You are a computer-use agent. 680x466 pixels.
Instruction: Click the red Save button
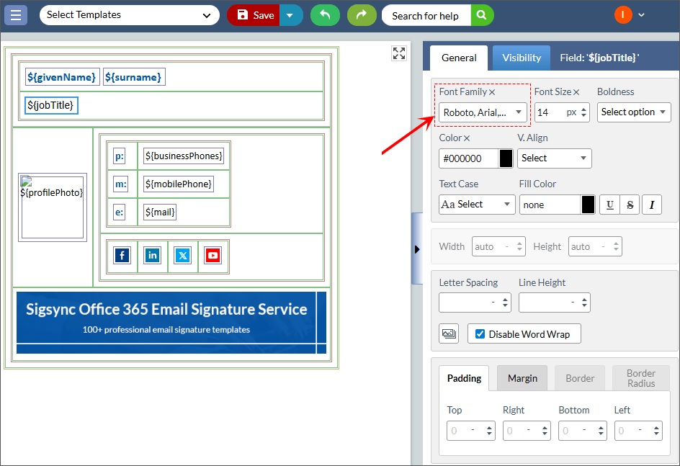pos(254,15)
